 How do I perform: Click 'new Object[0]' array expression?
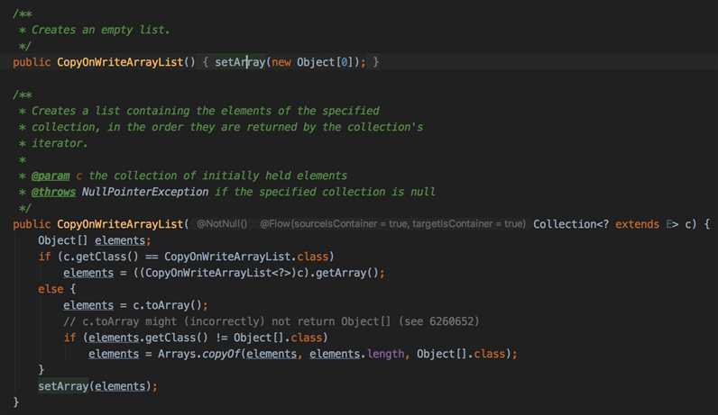(312, 62)
